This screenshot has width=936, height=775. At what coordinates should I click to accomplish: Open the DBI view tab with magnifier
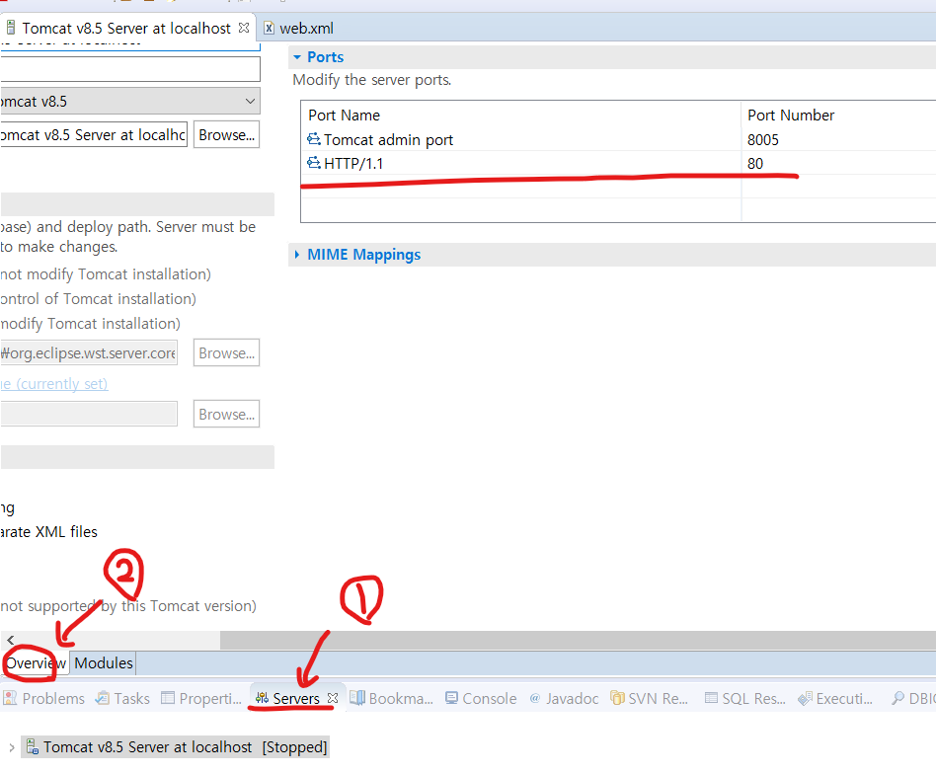tap(912, 699)
